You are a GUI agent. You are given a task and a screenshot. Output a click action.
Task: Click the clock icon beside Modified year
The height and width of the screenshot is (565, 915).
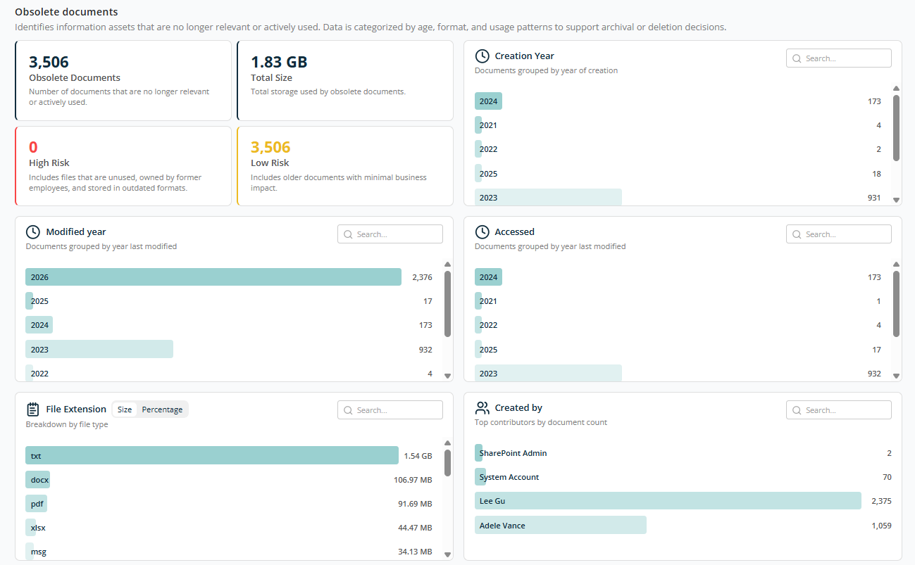click(33, 232)
